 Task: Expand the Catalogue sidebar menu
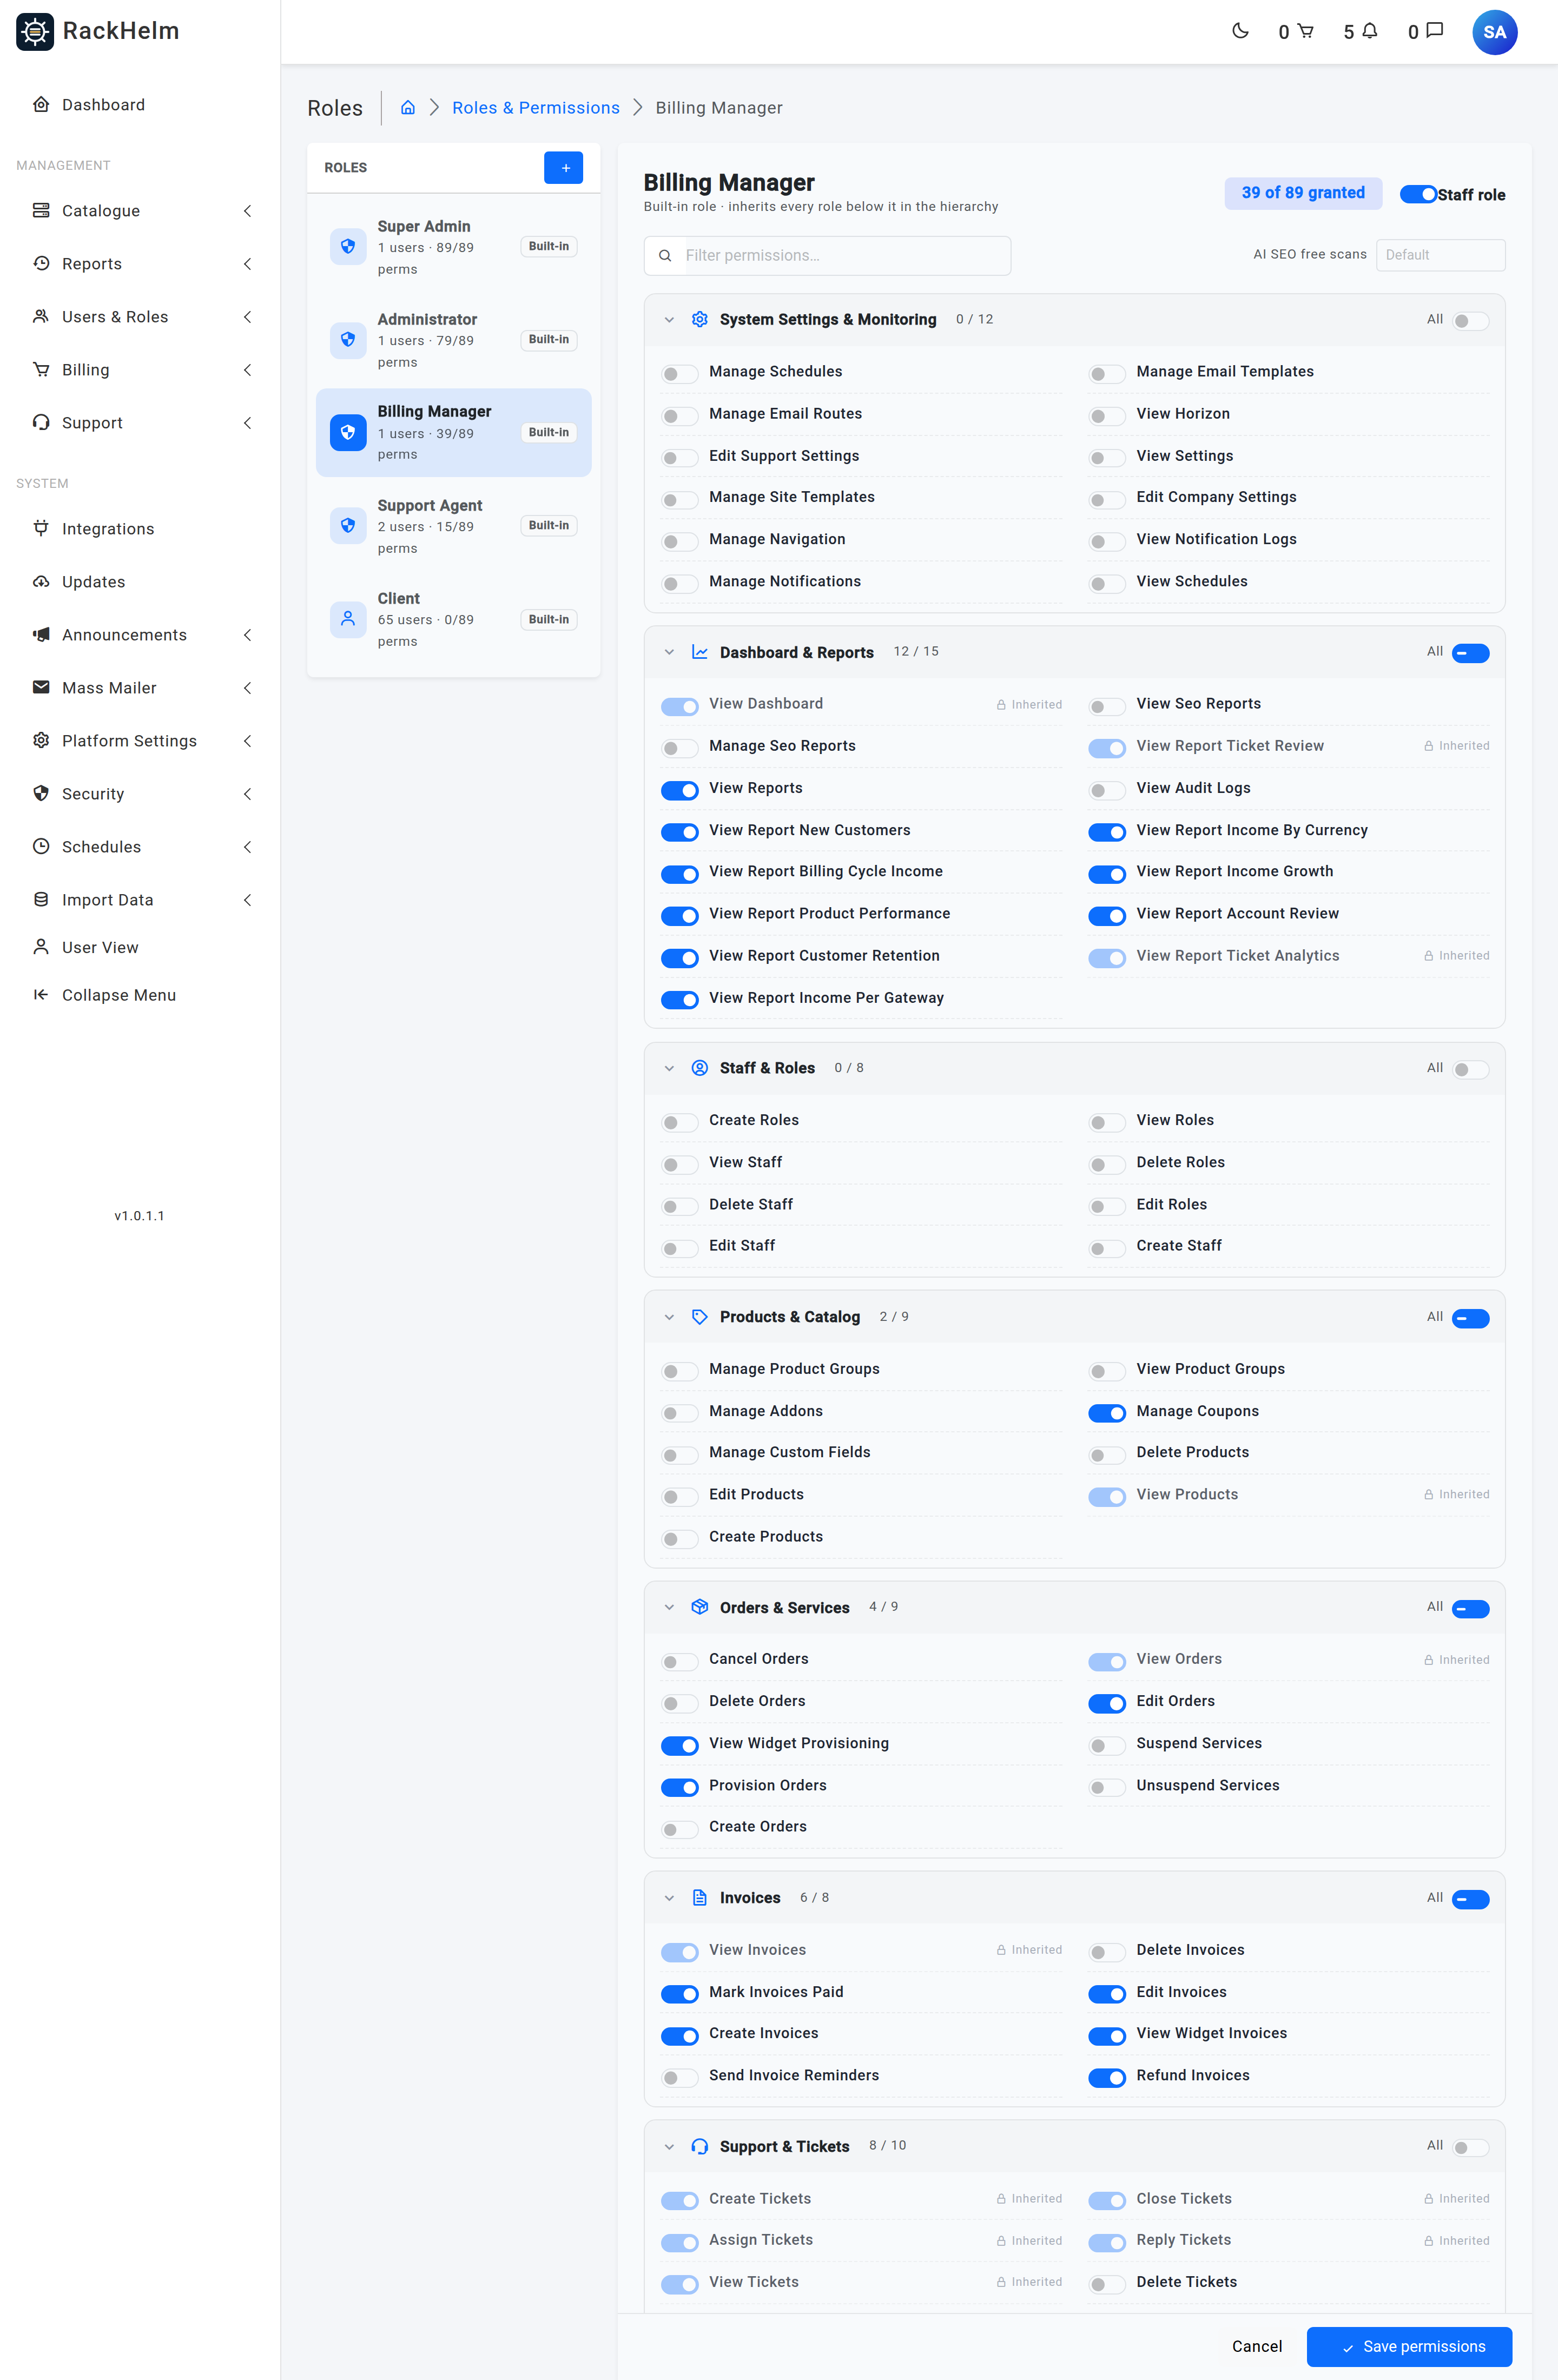pos(140,210)
